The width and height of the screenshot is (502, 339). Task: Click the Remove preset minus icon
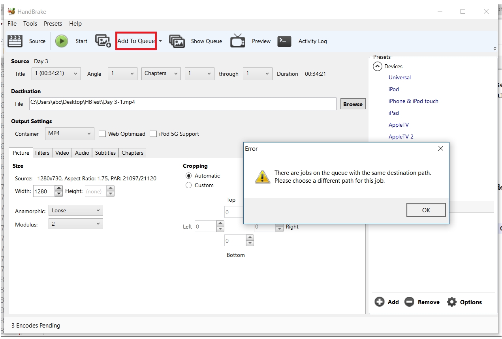(x=410, y=302)
